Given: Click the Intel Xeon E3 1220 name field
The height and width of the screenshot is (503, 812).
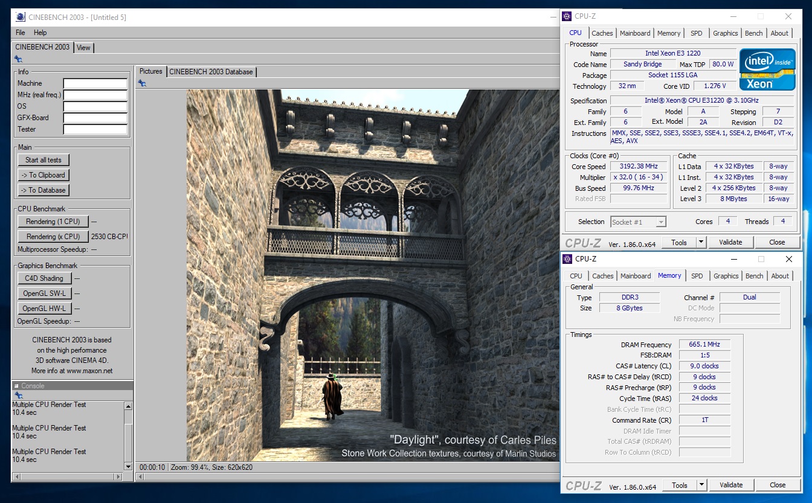Looking at the screenshot, I should click(x=673, y=53).
